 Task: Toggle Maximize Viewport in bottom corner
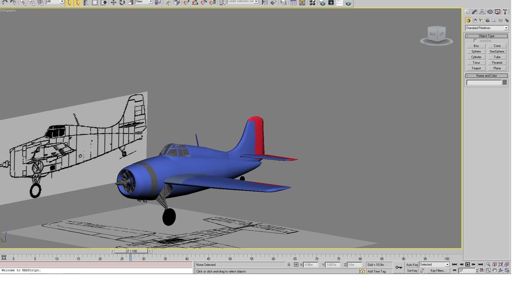[507, 271]
